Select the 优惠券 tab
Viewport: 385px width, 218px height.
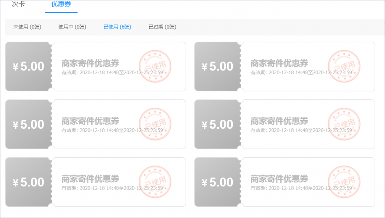pos(61,5)
